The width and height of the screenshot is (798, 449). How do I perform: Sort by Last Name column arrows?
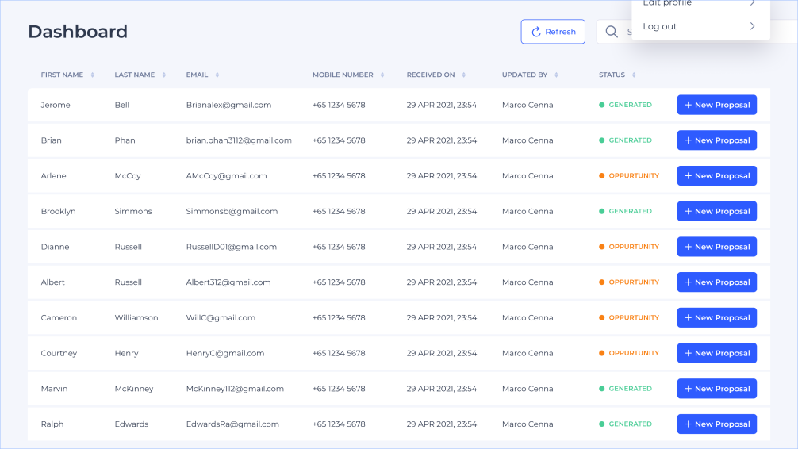coord(164,75)
